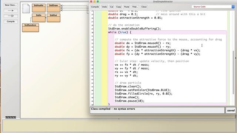Click the striped work indicator in BlueJ window
Image resolution: width=237 pixels, height=133 pixels.
coord(11,117)
